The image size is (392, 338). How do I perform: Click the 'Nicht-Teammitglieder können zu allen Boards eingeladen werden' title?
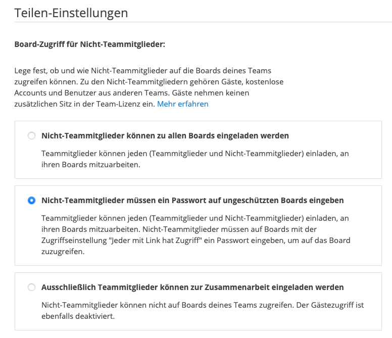coord(165,136)
